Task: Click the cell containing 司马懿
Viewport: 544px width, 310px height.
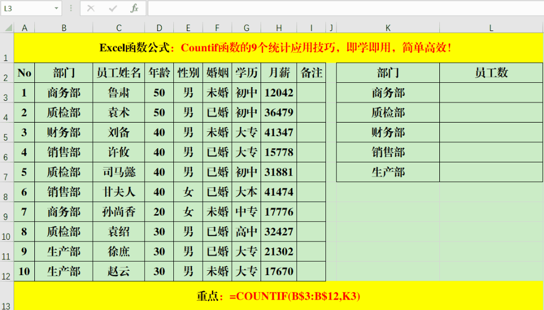Action: (x=119, y=172)
